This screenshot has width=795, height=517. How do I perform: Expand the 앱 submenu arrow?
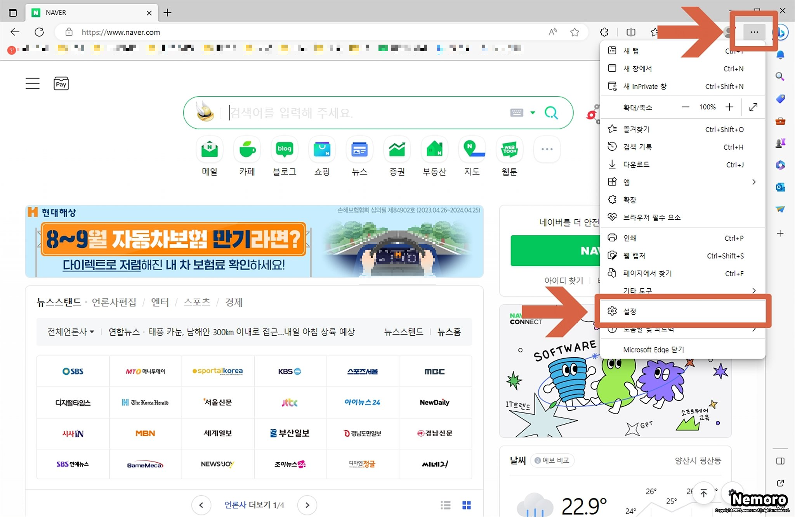pyautogui.click(x=753, y=182)
